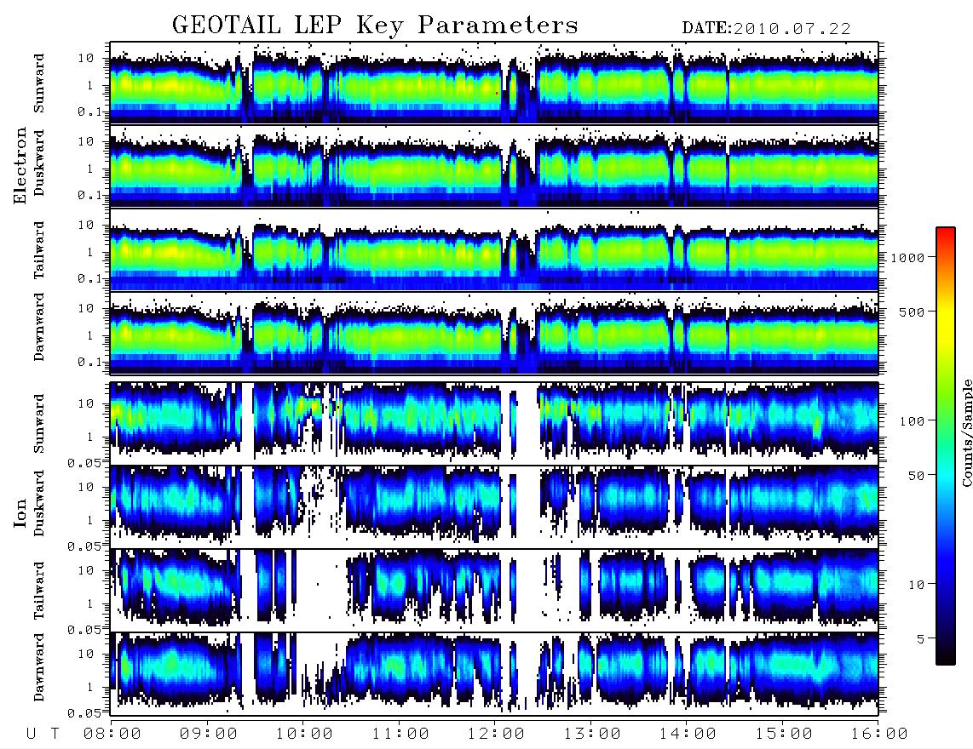973x749 pixels.
Task: Click the 08:00 time tick label
Action: (x=112, y=734)
